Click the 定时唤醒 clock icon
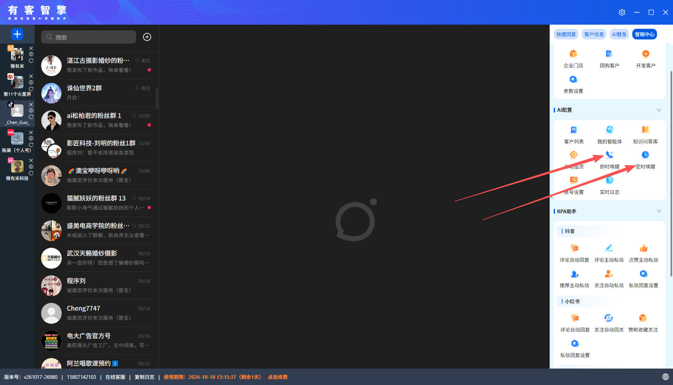Screen dimensions: 673x385 (x=645, y=155)
